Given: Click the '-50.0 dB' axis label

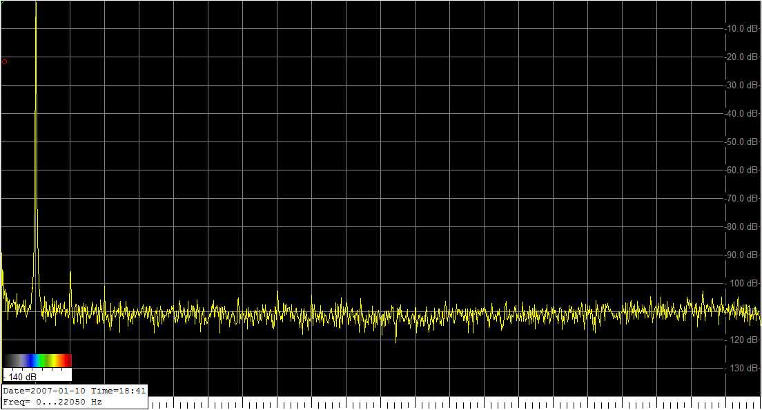Looking at the screenshot, I should [x=741, y=142].
